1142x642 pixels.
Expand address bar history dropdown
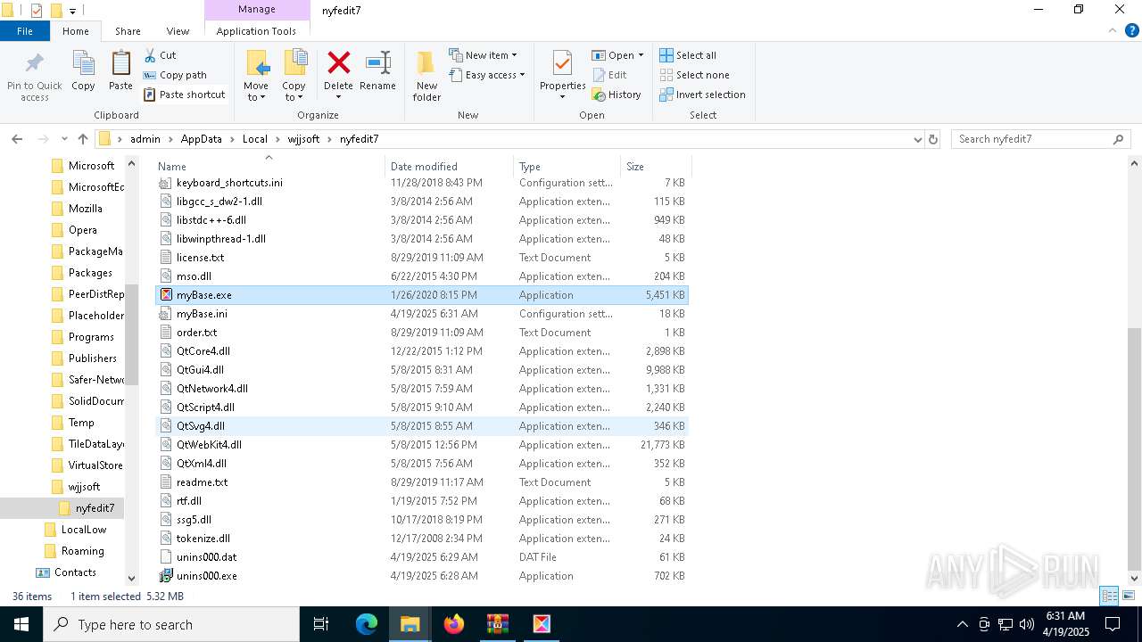coord(917,139)
